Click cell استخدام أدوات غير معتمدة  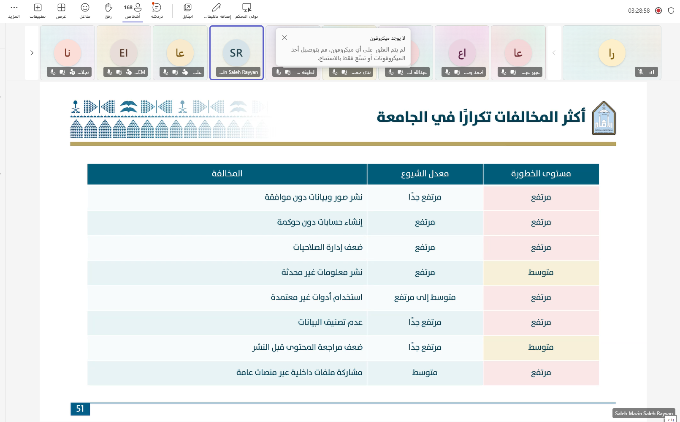[227, 297]
